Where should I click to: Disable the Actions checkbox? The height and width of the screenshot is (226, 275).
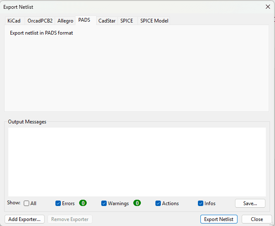coord(158,203)
